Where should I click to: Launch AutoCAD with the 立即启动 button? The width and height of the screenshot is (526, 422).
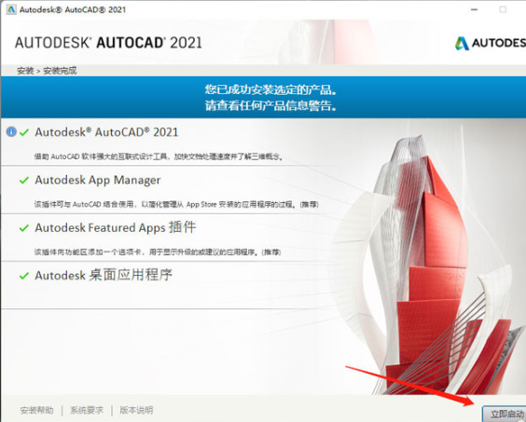[505, 414]
